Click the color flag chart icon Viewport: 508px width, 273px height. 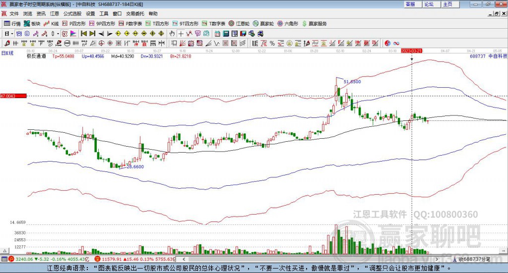[73, 34]
